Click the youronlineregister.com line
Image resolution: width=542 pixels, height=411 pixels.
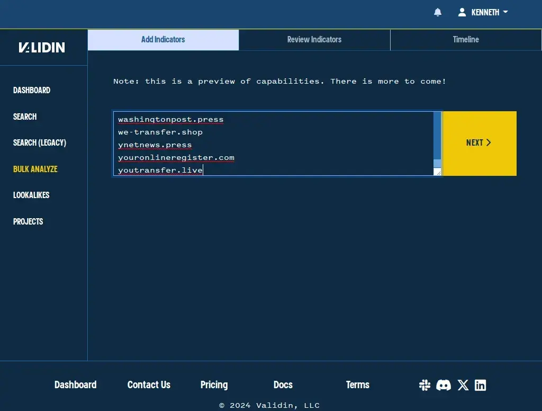176,158
